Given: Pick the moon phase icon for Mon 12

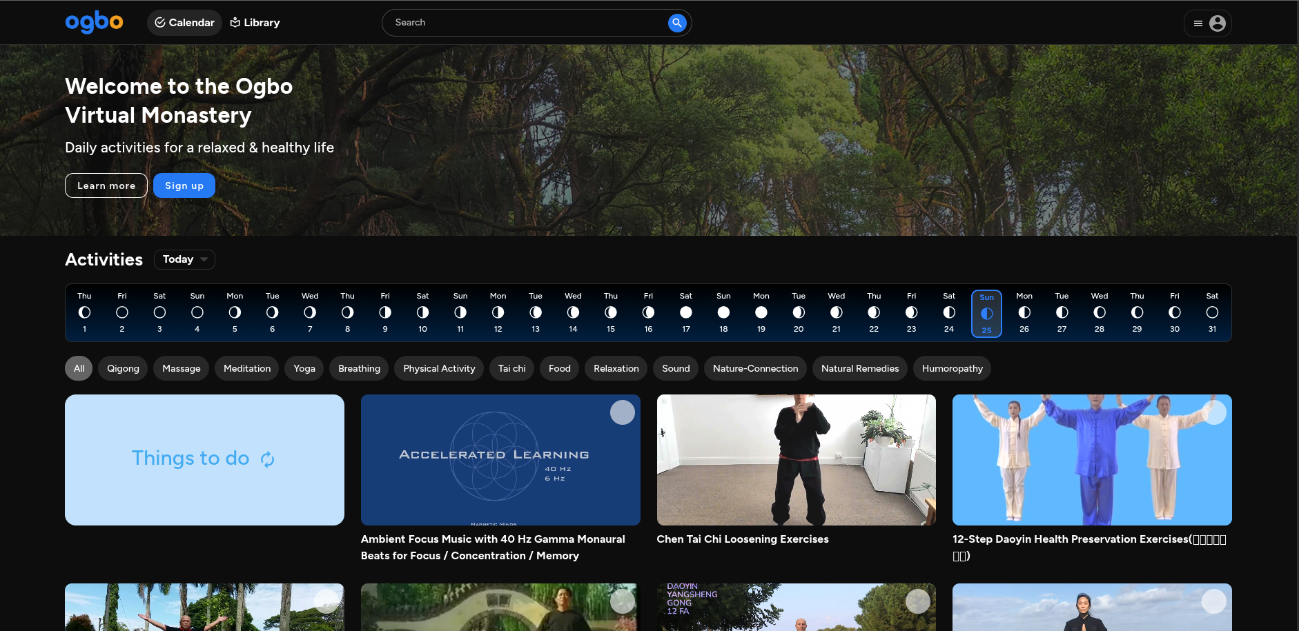Looking at the screenshot, I should click(498, 312).
